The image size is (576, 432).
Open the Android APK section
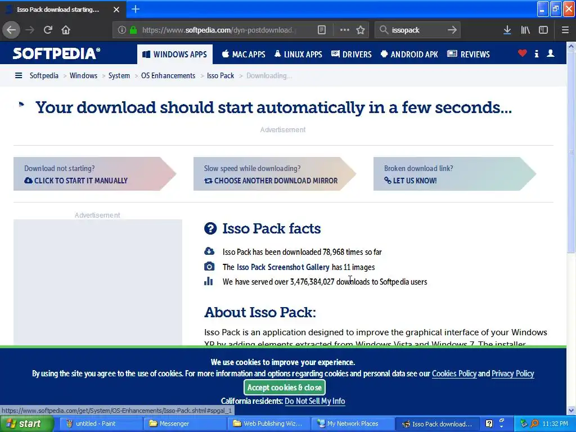409,55
